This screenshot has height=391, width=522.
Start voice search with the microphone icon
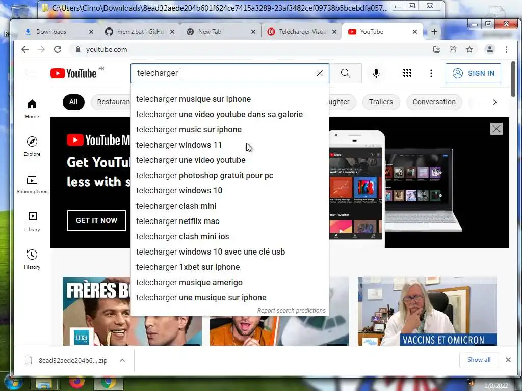pyautogui.click(x=376, y=73)
